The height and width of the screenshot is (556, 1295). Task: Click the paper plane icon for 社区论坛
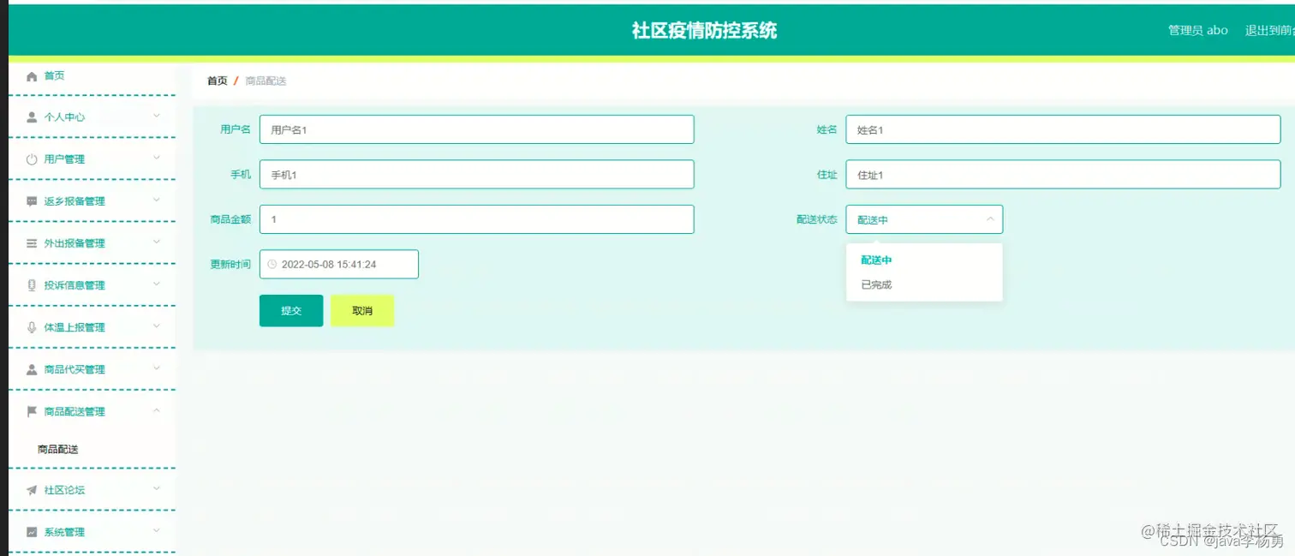[x=32, y=490]
